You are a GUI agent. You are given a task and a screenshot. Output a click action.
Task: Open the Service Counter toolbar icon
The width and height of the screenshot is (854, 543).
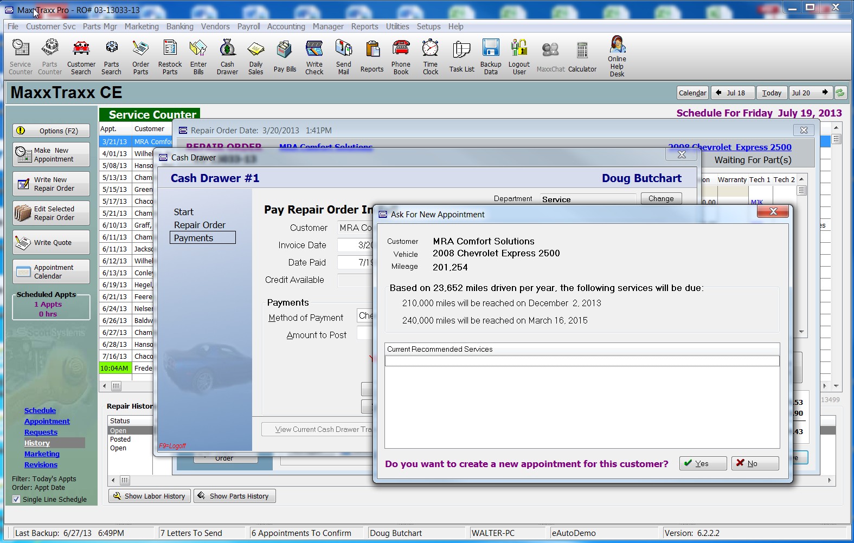pos(21,56)
